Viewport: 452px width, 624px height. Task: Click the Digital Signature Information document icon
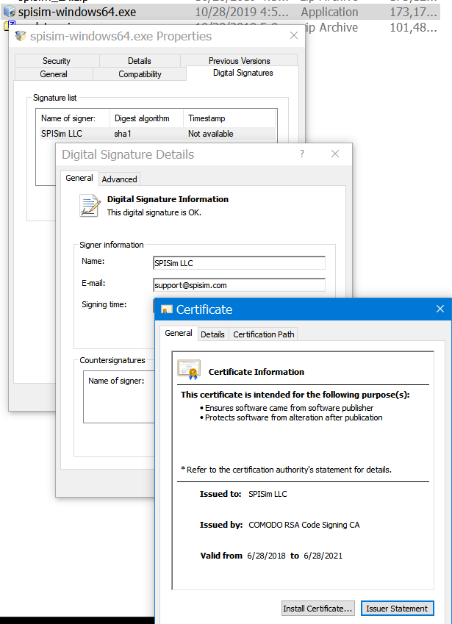point(90,206)
